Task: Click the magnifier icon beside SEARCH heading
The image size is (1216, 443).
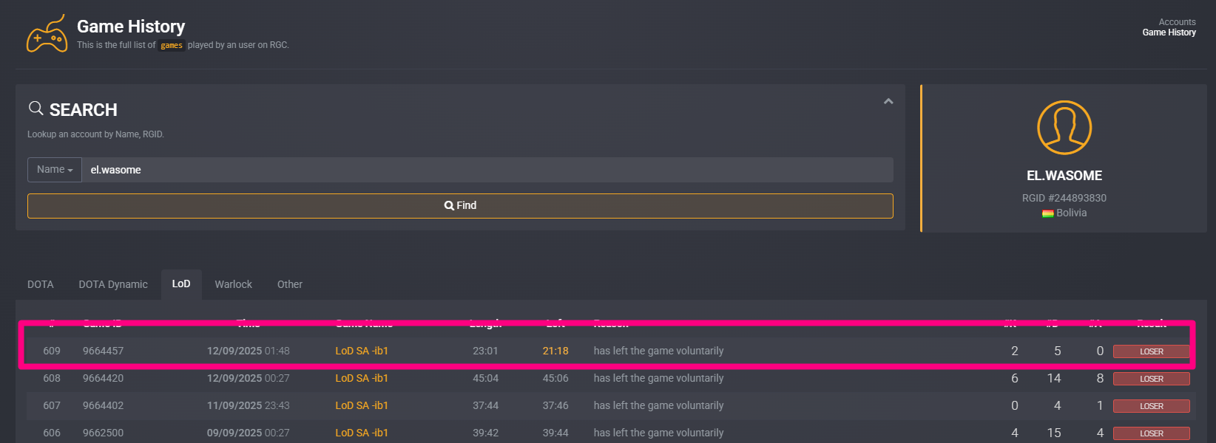Action: [x=36, y=109]
